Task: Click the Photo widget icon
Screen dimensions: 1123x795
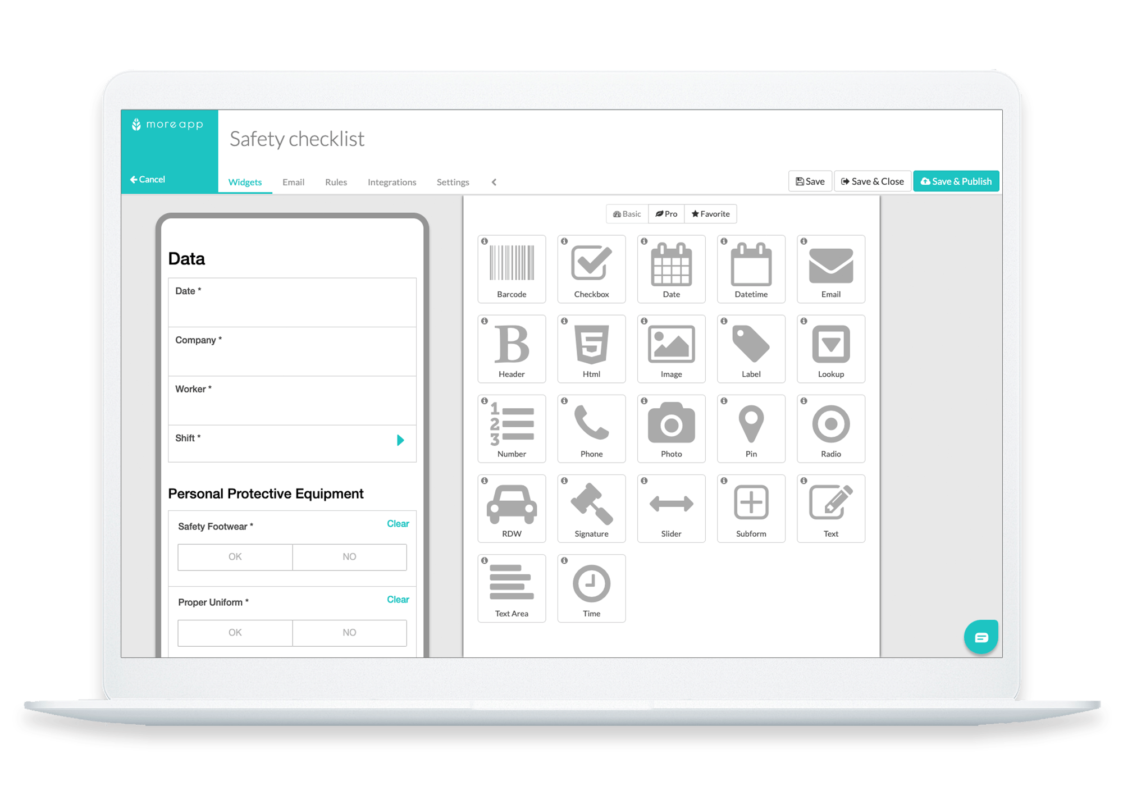Action: click(672, 430)
